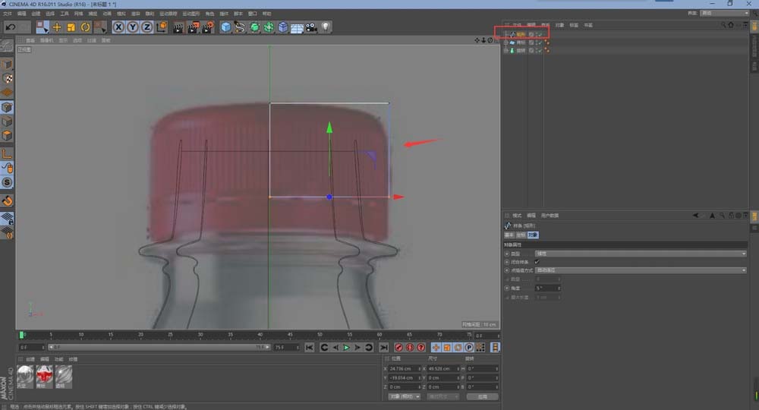The width and height of the screenshot is (759, 410).
Task: Open the spline pen tool icon
Action: (240, 27)
